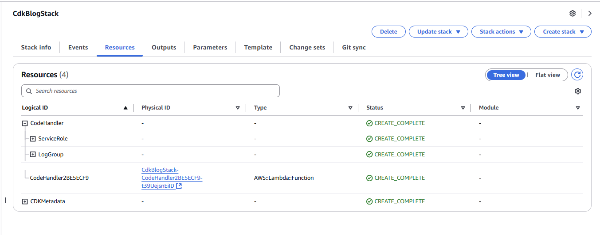Open the Change sets tab
The image size is (600, 235).
(307, 47)
